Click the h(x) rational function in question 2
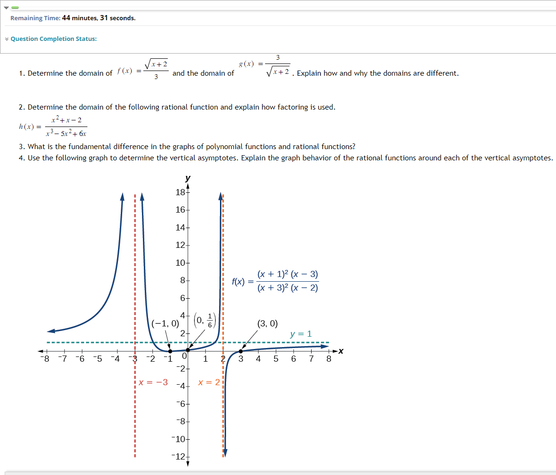Viewport: 556px width, 475px height. [x=53, y=126]
